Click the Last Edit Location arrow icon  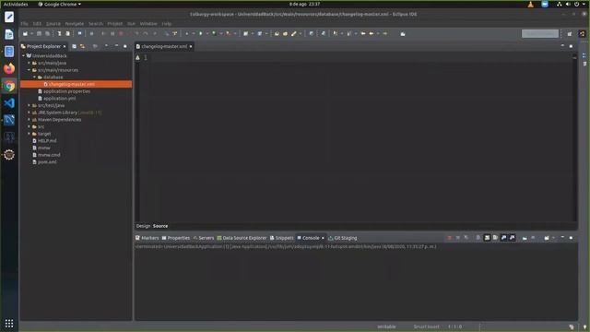363,34
